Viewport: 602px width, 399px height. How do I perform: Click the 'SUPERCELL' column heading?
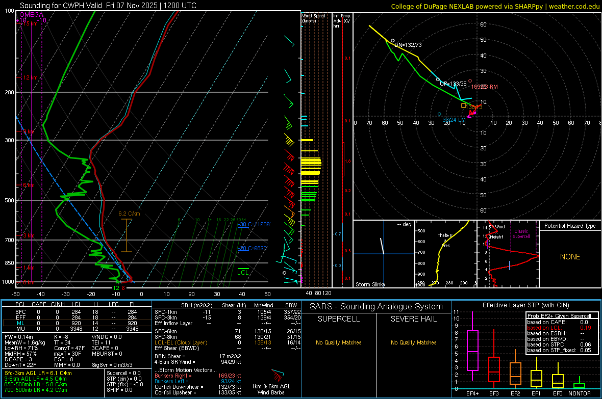click(x=339, y=319)
